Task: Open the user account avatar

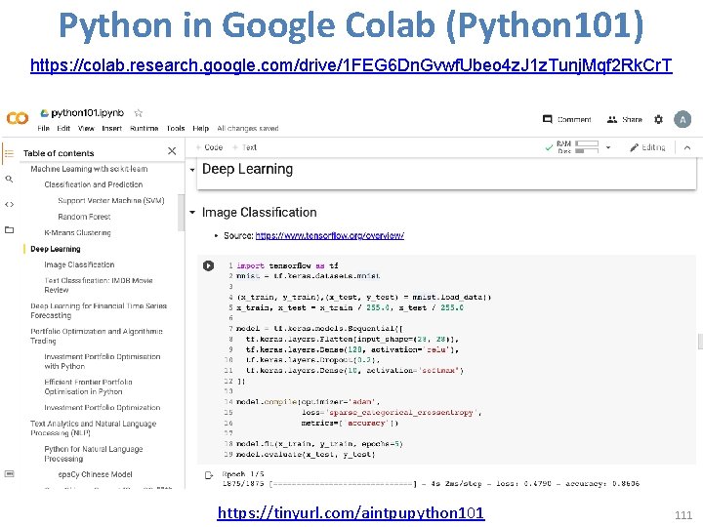Action: pos(682,119)
